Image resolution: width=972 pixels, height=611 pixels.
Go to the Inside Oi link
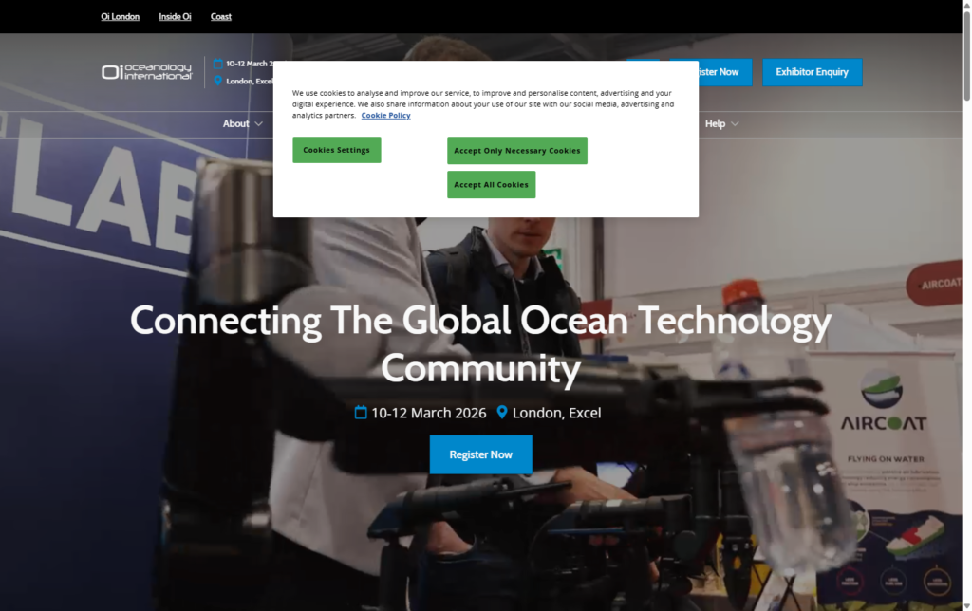(x=175, y=16)
